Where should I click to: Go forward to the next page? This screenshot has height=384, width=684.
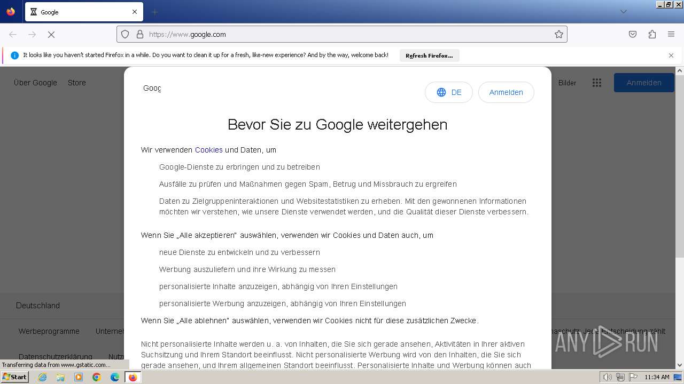pos(32,34)
